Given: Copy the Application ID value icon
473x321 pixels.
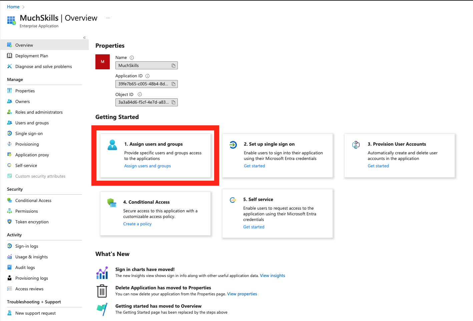Looking at the screenshot, I should [173, 84].
